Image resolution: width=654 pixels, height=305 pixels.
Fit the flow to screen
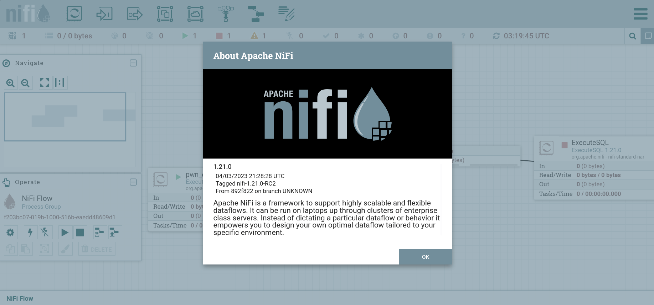(45, 83)
